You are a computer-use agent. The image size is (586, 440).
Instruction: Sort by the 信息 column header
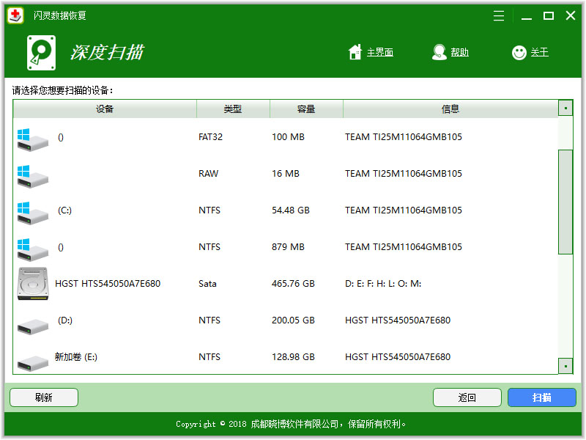click(450, 109)
